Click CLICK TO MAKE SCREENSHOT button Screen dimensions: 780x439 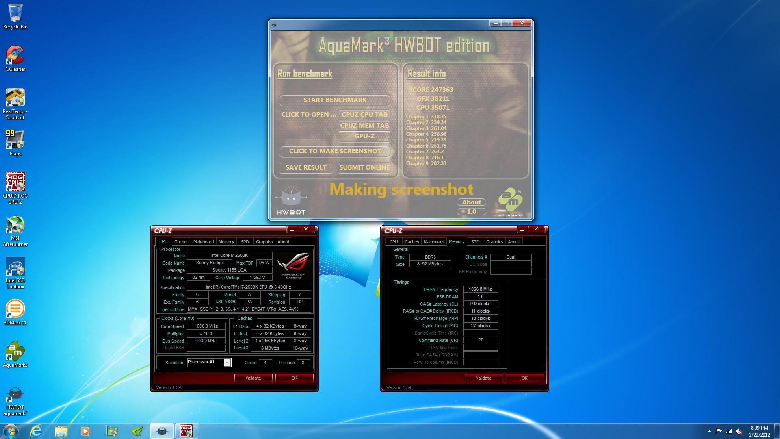tap(335, 151)
